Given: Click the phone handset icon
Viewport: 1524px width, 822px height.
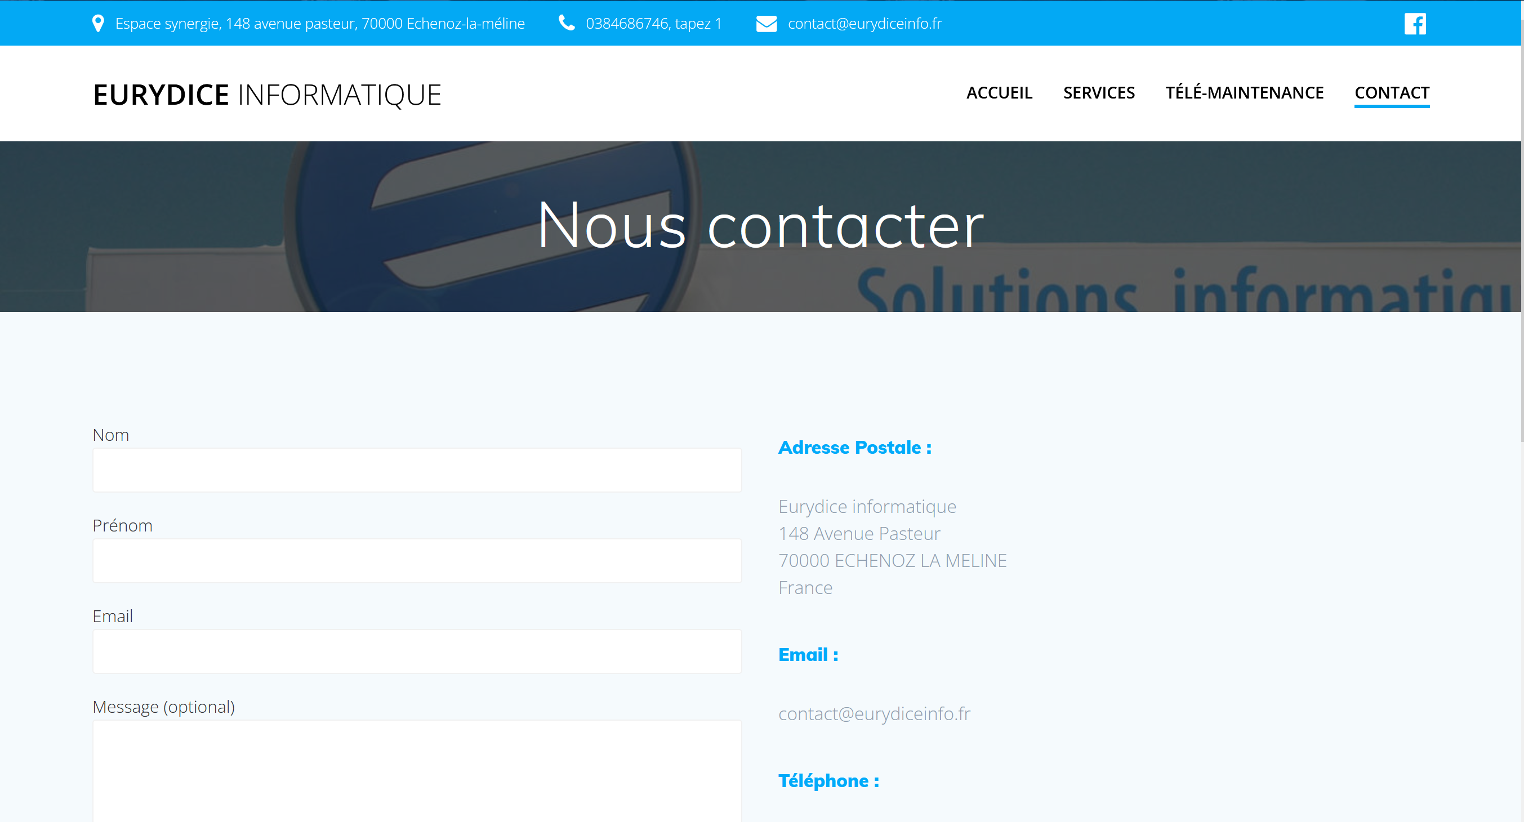Looking at the screenshot, I should coord(566,23).
